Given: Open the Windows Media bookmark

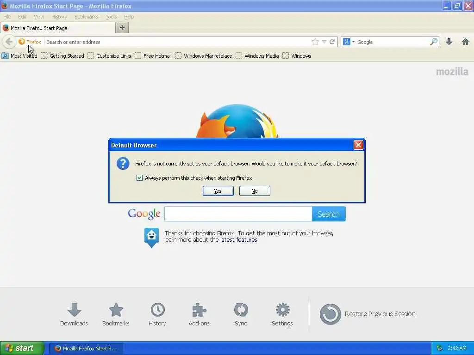Looking at the screenshot, I should [x=257, y=56].
